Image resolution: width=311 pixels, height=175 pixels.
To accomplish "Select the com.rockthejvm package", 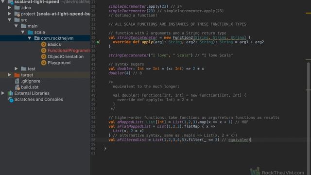I will (x=57, y=38).
